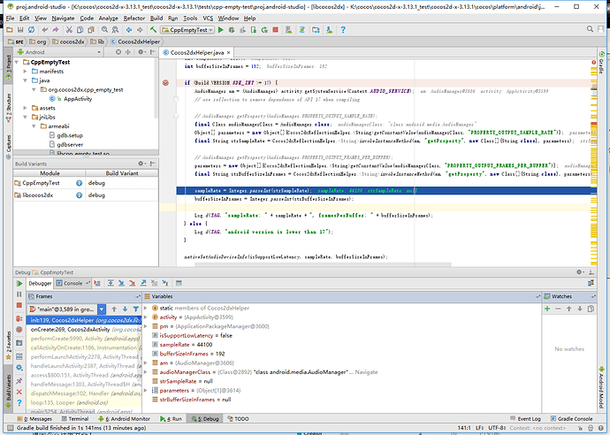The height and width of the screenshot is (435, 610).
Task: Open the Refactor menu
Action: (134, 18)
